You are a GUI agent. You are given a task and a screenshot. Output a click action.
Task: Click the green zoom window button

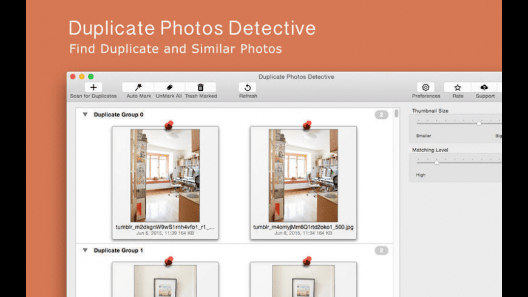tap(91, 77)
